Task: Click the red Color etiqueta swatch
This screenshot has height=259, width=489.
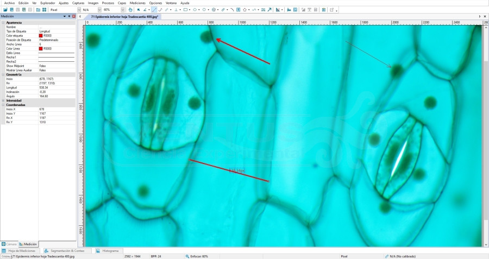Action: tap(41, 35)
